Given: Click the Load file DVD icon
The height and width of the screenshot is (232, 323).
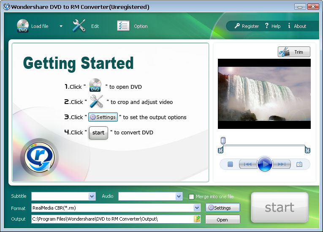Looking at the screenshot, I should click(23, 26).
